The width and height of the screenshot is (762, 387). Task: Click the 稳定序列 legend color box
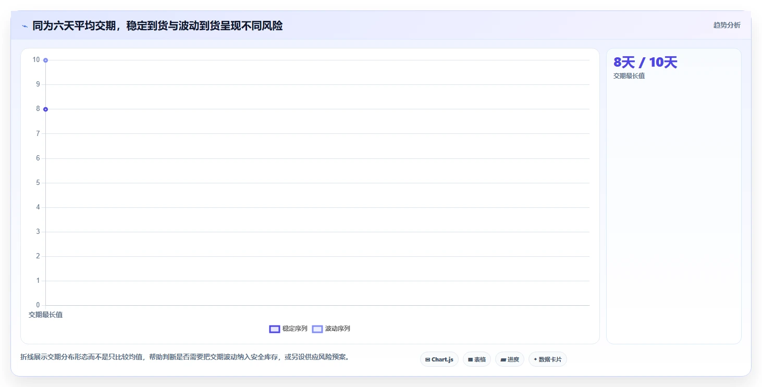pos(275,329)
